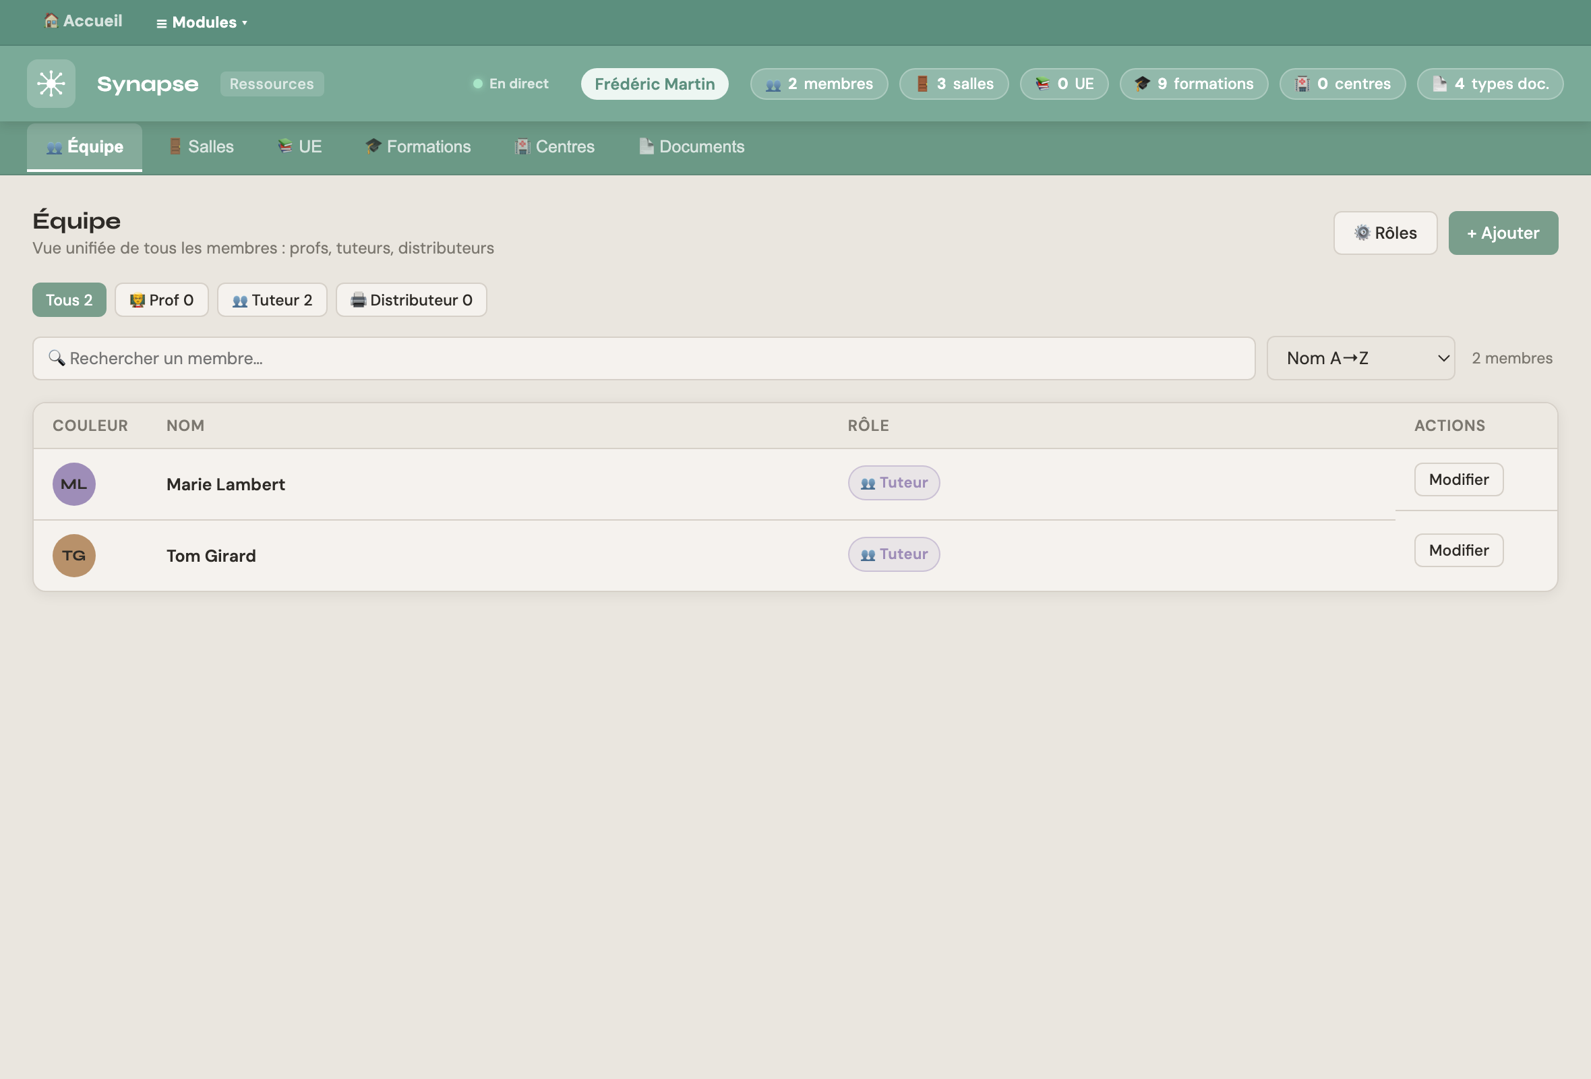
Task: Filter by Distributeur 0
Action: 411,300
